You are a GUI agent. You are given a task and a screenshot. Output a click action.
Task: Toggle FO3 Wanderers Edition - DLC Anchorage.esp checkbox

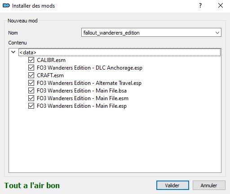(x=31, y=68)
